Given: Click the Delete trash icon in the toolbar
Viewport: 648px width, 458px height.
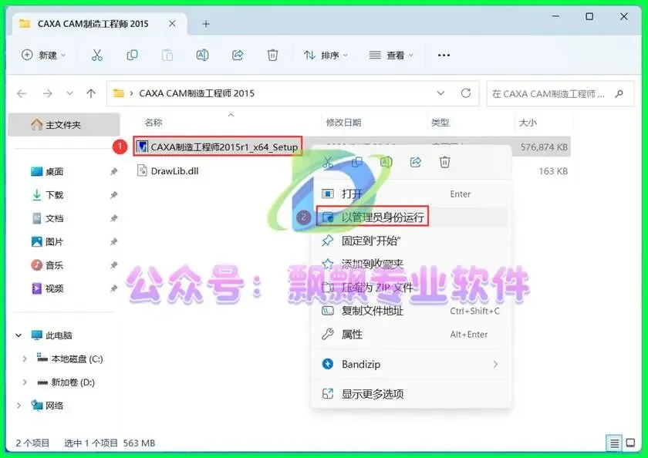Looking at the screenshot, I should pyautogui.click(x=273, y=55).
